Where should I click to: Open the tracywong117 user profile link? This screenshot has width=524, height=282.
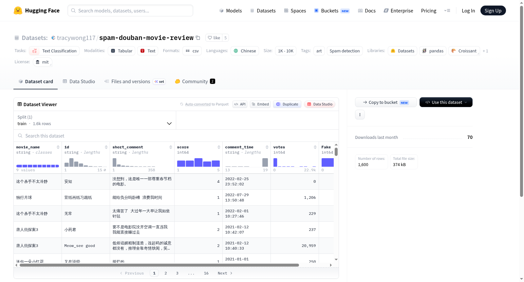coord(76,38)
